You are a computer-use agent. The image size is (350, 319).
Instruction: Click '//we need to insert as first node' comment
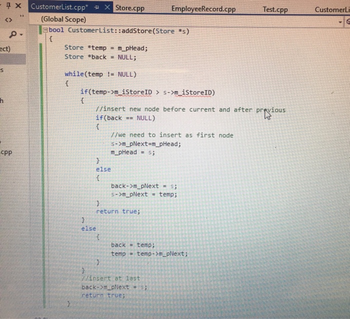(172, 135)
